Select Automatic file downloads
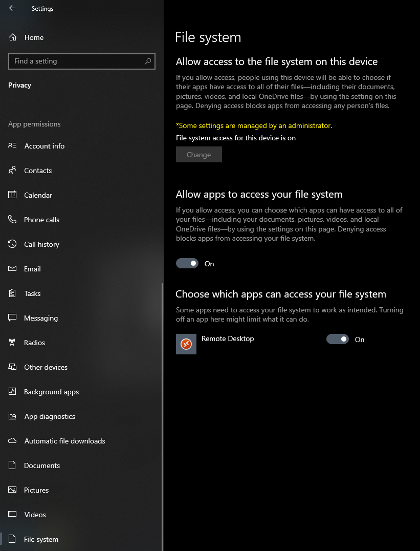Viewport: 420px width, 551px height. (x=81, y=441)
